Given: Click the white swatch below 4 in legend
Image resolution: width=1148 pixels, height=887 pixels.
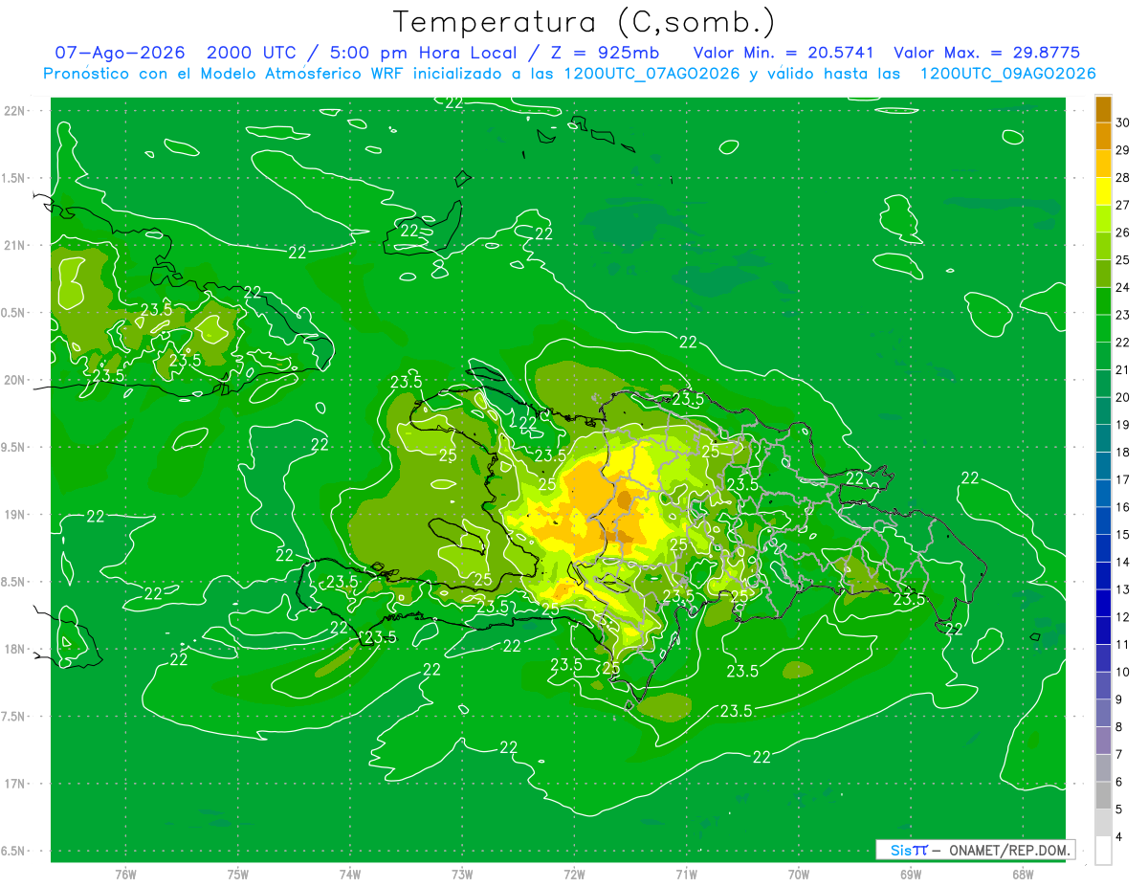Looking at the screenshot, I should [1103, 851].
